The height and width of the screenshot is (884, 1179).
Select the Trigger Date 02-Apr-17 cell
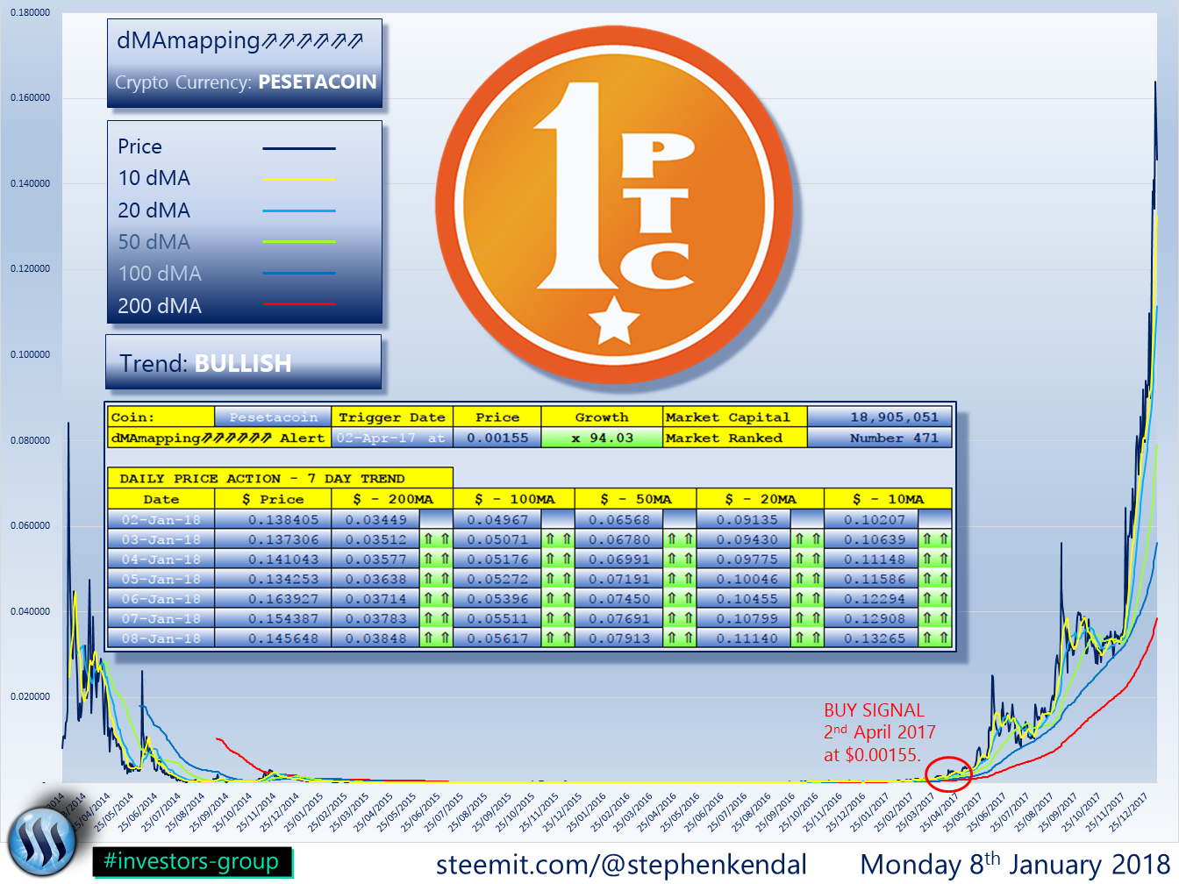point(392,438)
